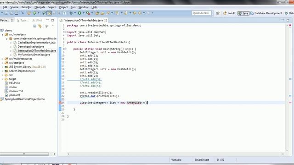Image resolution: width=294 pixels, height=165 pixels.
Task: Open Package Explorer view menu triangle
Action: click(x=53, y=26)
